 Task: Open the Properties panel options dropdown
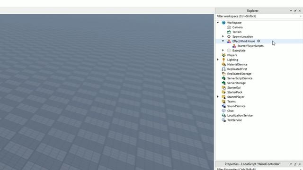(291, 164)
